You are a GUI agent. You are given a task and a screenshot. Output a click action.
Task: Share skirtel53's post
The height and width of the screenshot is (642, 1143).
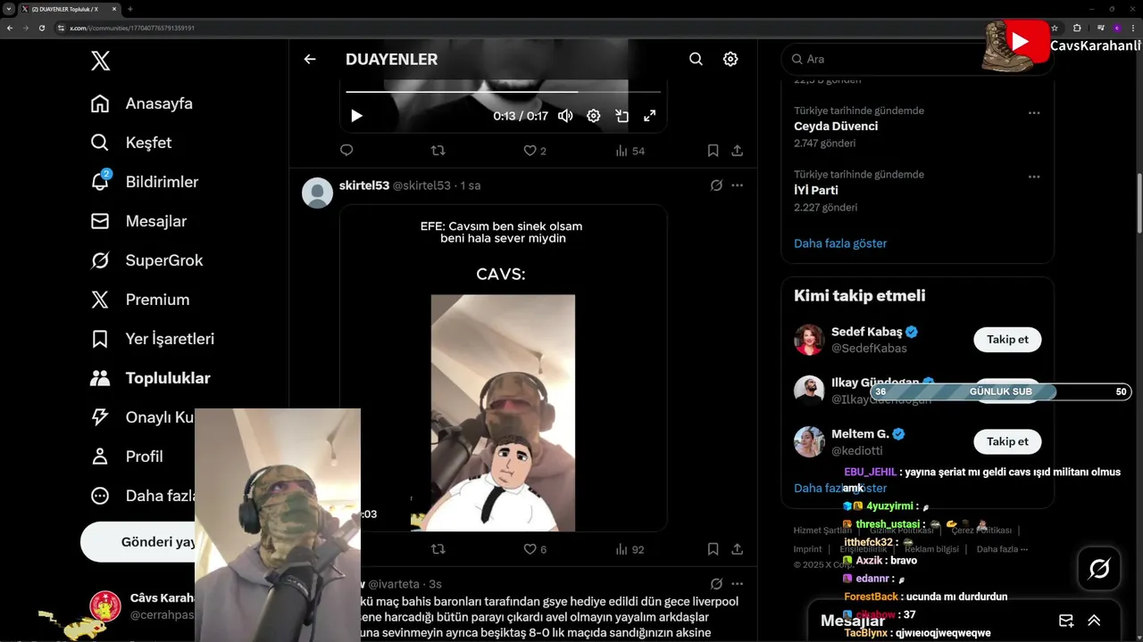pyautogui.click(x=738, y=549)
